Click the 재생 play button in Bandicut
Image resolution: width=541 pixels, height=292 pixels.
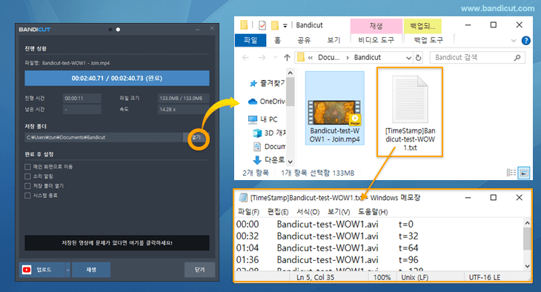point(91,270)
